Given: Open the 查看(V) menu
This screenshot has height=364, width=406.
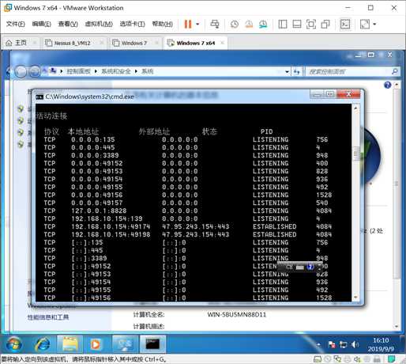Looking at the screenshot, I should (x=68, y=24).
